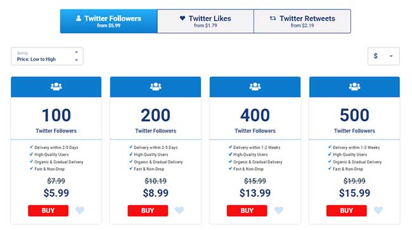This screenshot has height=230, width=412.
Task: Open the Sort by Price dropdown
Action: click(47, 56)
